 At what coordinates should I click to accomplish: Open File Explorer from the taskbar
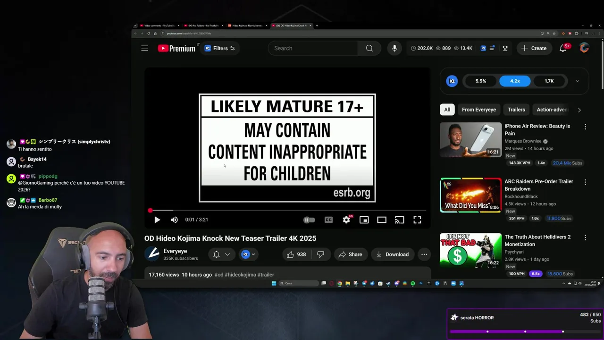pos(348,283)
